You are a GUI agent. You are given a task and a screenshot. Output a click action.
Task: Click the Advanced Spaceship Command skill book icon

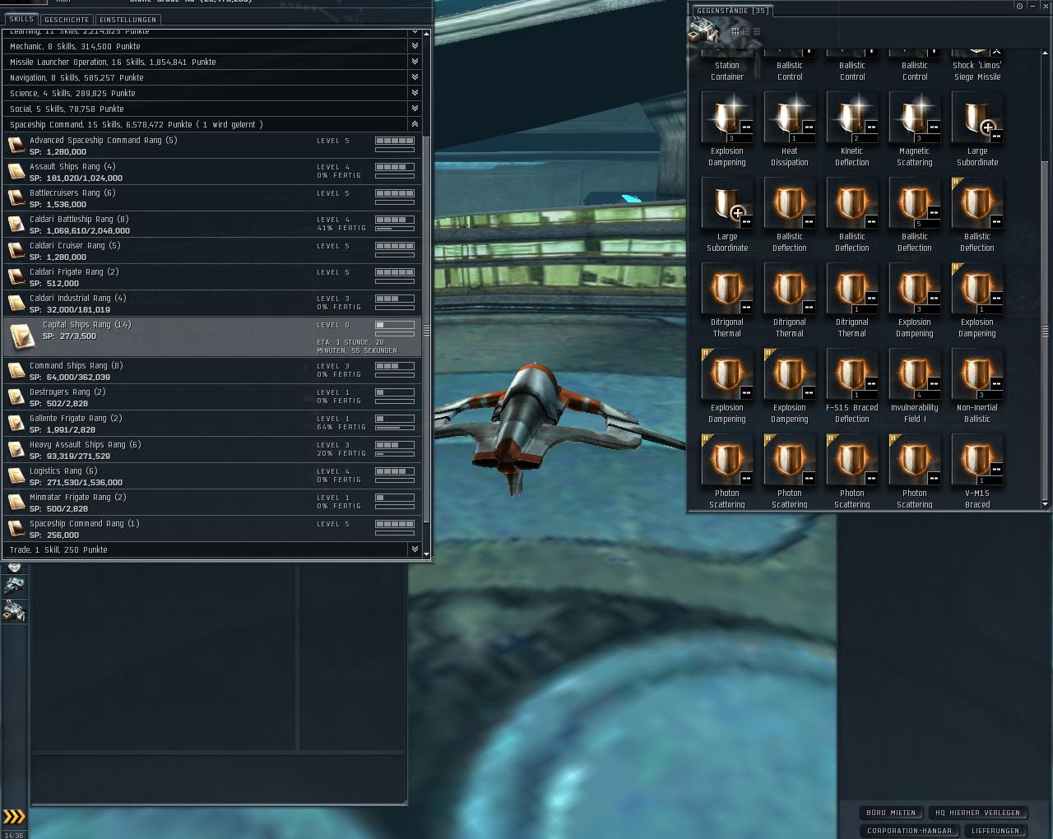point(16,146)
